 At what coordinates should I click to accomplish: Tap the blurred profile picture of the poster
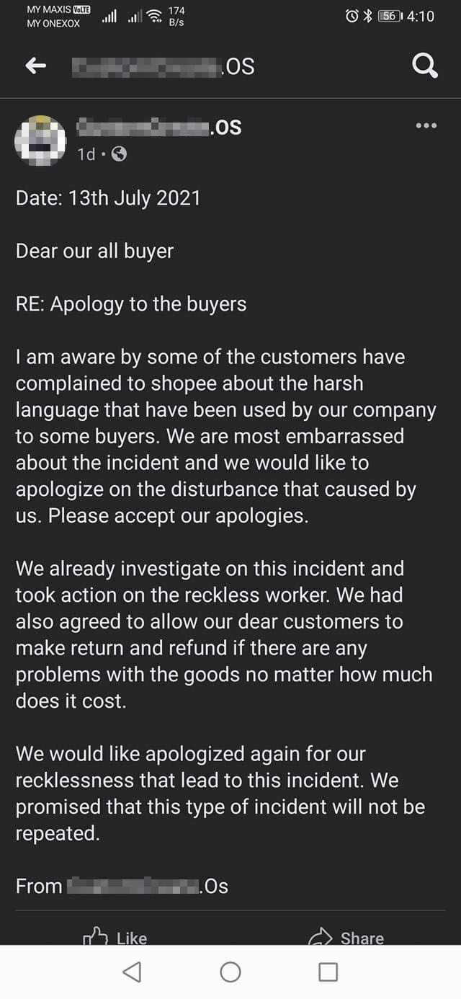(x=40, y=140)
